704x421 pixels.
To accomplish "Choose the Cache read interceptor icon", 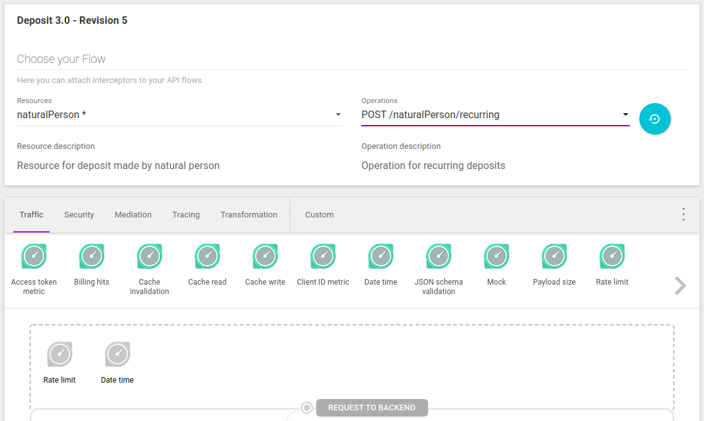I will [207, 256].
